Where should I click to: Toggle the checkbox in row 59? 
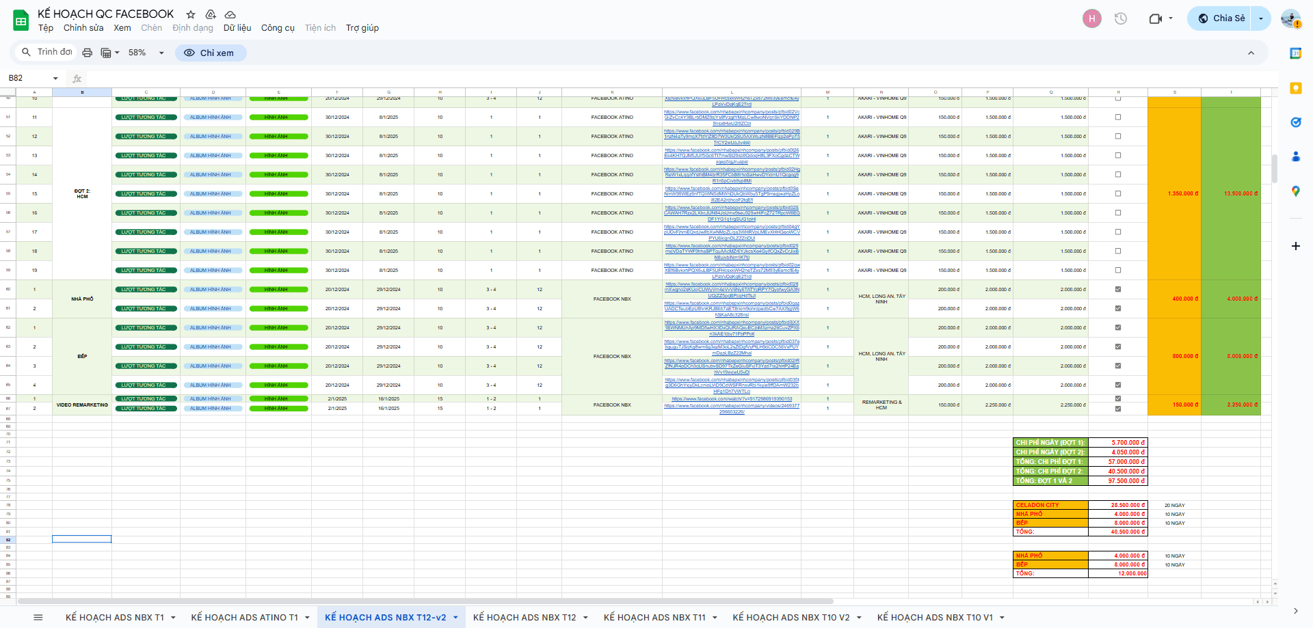tap(1118, 270)
